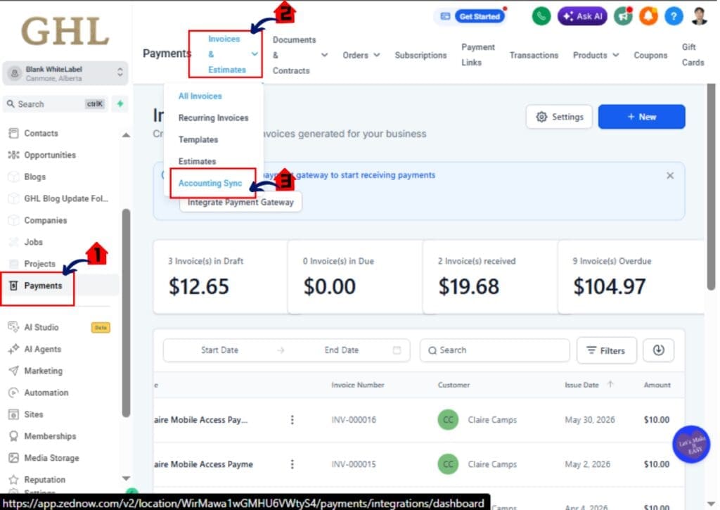Select Estimates menu item
This screenshot has height=510, width=720.
(197, 161)
